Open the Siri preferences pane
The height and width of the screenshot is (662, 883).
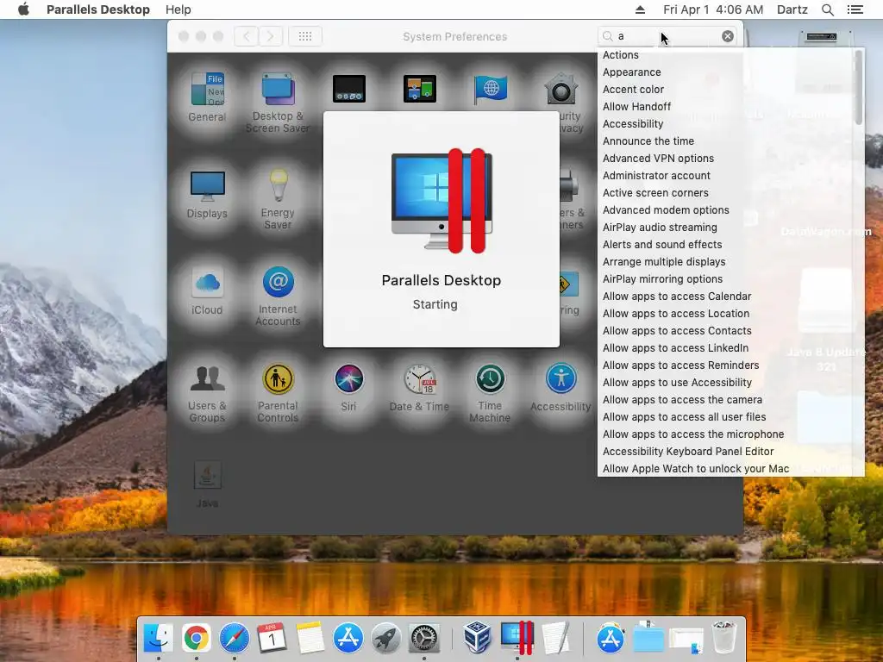(x=348, y=387)
